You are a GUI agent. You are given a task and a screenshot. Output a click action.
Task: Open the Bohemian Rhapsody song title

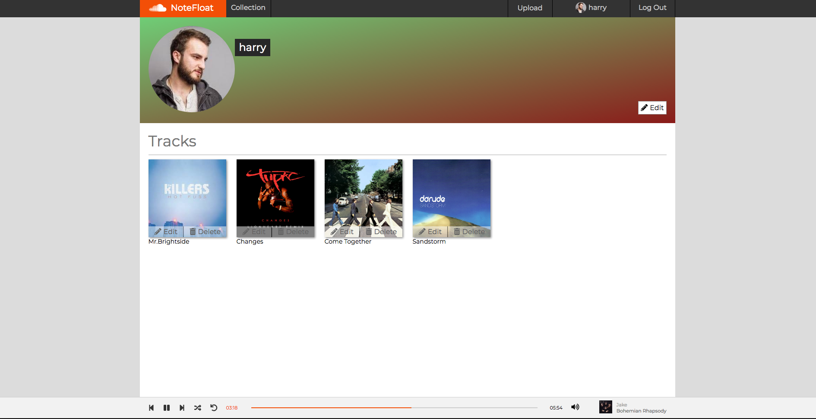[641, 411]
